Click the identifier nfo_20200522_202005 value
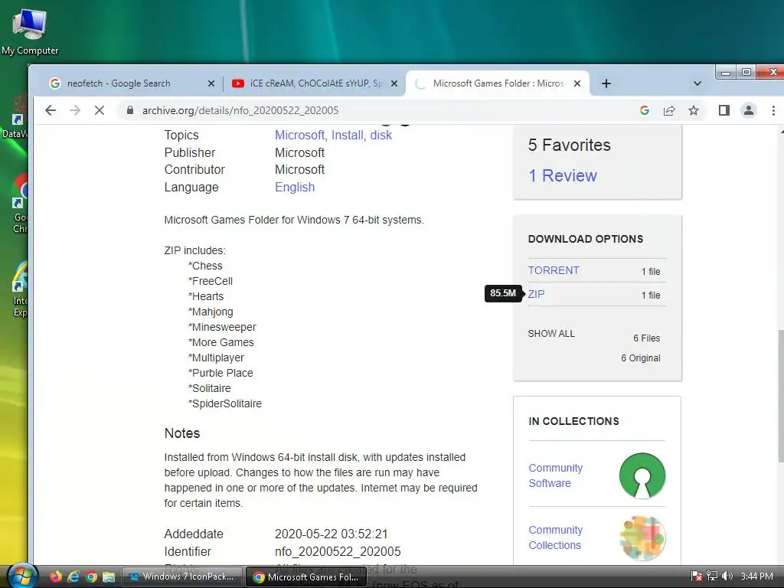Image resolution: width=784 pixels, height=588 pixels. (x=338, y=551)
